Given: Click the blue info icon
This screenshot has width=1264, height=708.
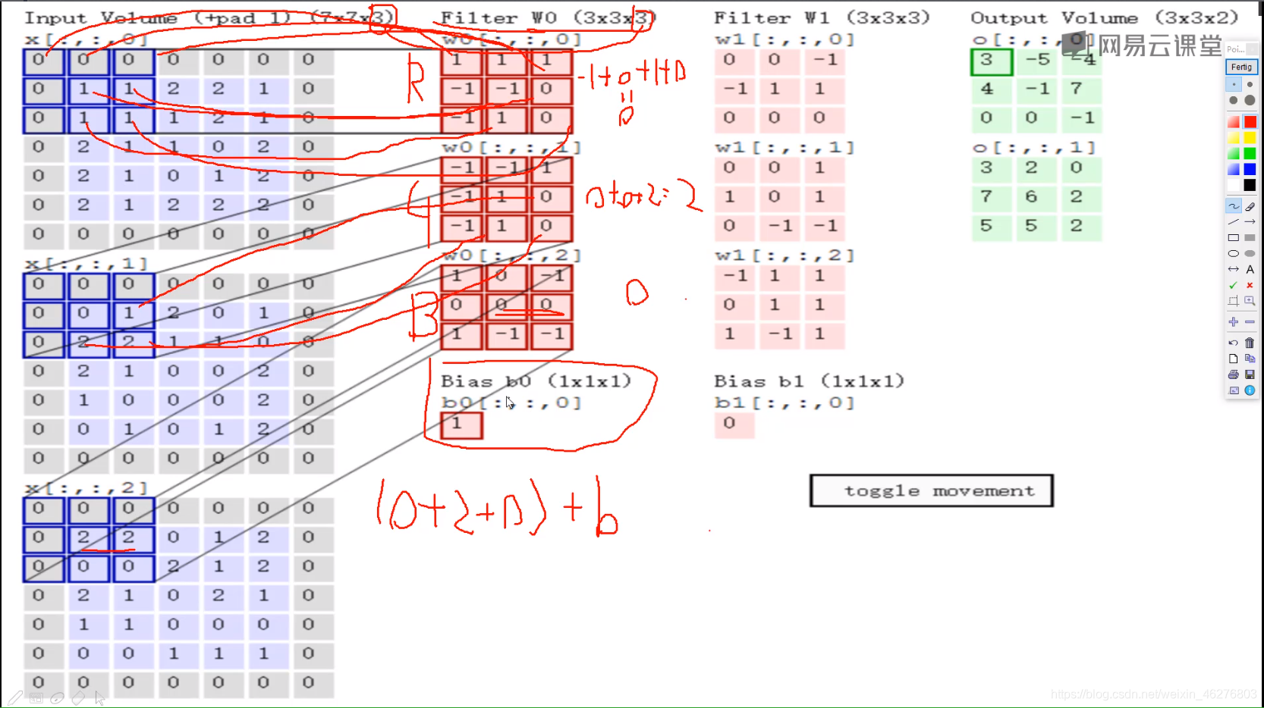Looking at the screenshot, I should pyautogui.click(x=1250, y=390).
